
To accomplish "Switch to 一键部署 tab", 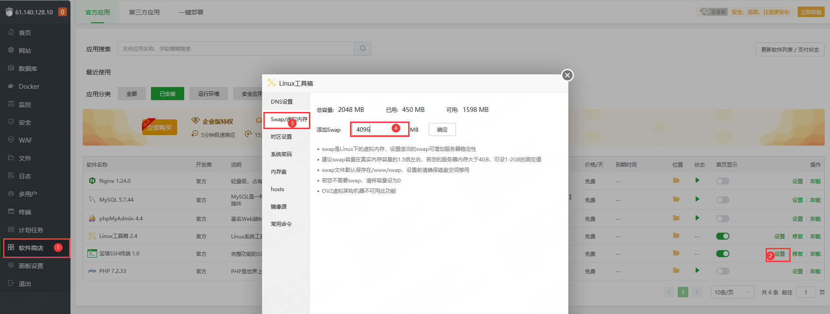I will tap(191, 12).
